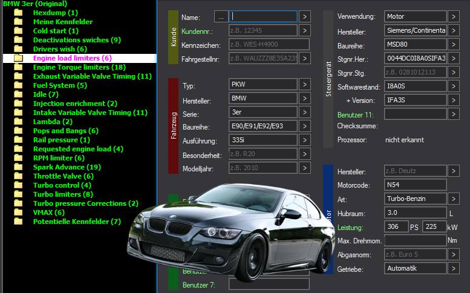This screenshot has width=470, height=293.
Task: Open Verwendung dropdown arrow for Motor
Action: coord(454,16)
